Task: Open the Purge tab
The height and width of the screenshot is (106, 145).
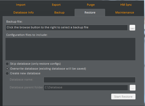Action: 91,5
